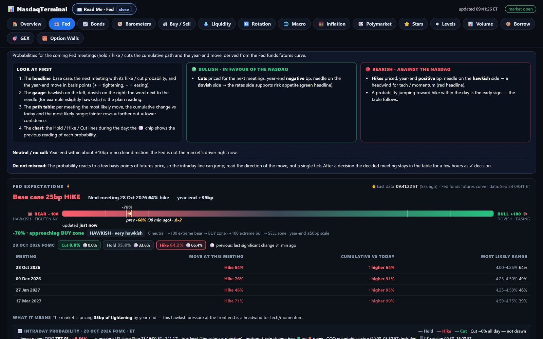The height and width of the screenshot is (339, 543).
Task: Toggle the Hold line in chart legend
Action: [x=426, y=331]
